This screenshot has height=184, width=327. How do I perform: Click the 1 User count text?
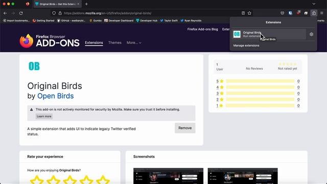point(220,67)
